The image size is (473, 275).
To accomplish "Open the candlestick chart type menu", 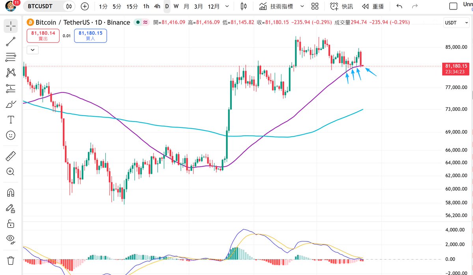I will 243,6.
